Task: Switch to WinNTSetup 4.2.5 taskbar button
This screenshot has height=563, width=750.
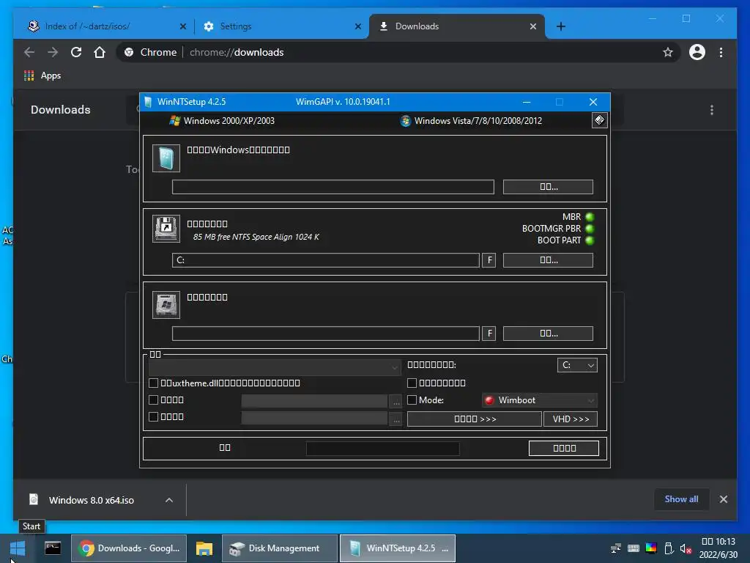Action: coord(398,548)
